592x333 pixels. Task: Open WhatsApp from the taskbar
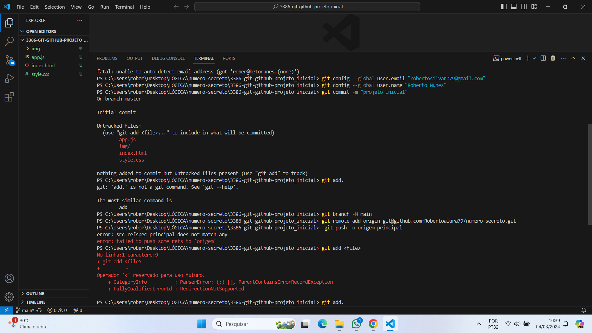click(356, 324)
